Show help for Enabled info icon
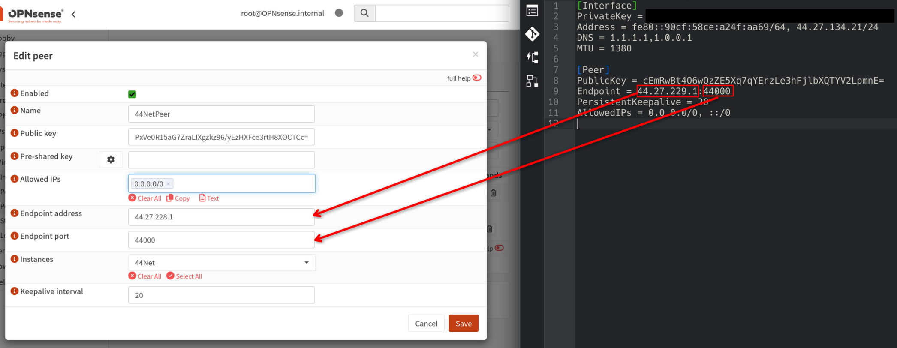This screenshot has height=348, width=897. [x=15, y=93]
